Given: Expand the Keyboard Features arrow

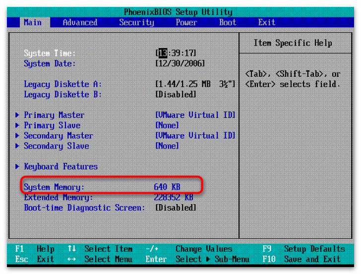Looking at the screenshot, I should click(17, 167).
